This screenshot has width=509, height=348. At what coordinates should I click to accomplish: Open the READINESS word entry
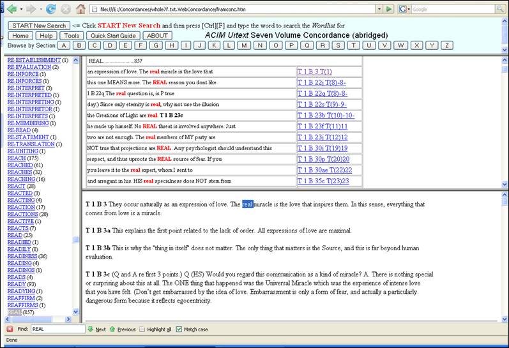pos(22,256)
